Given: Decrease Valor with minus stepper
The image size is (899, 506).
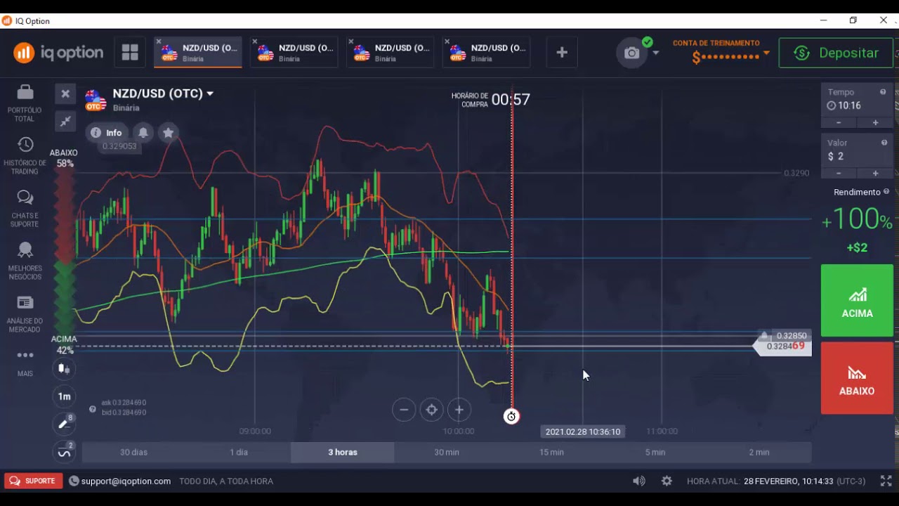Looking at the screenshot, I should point(839,173).
